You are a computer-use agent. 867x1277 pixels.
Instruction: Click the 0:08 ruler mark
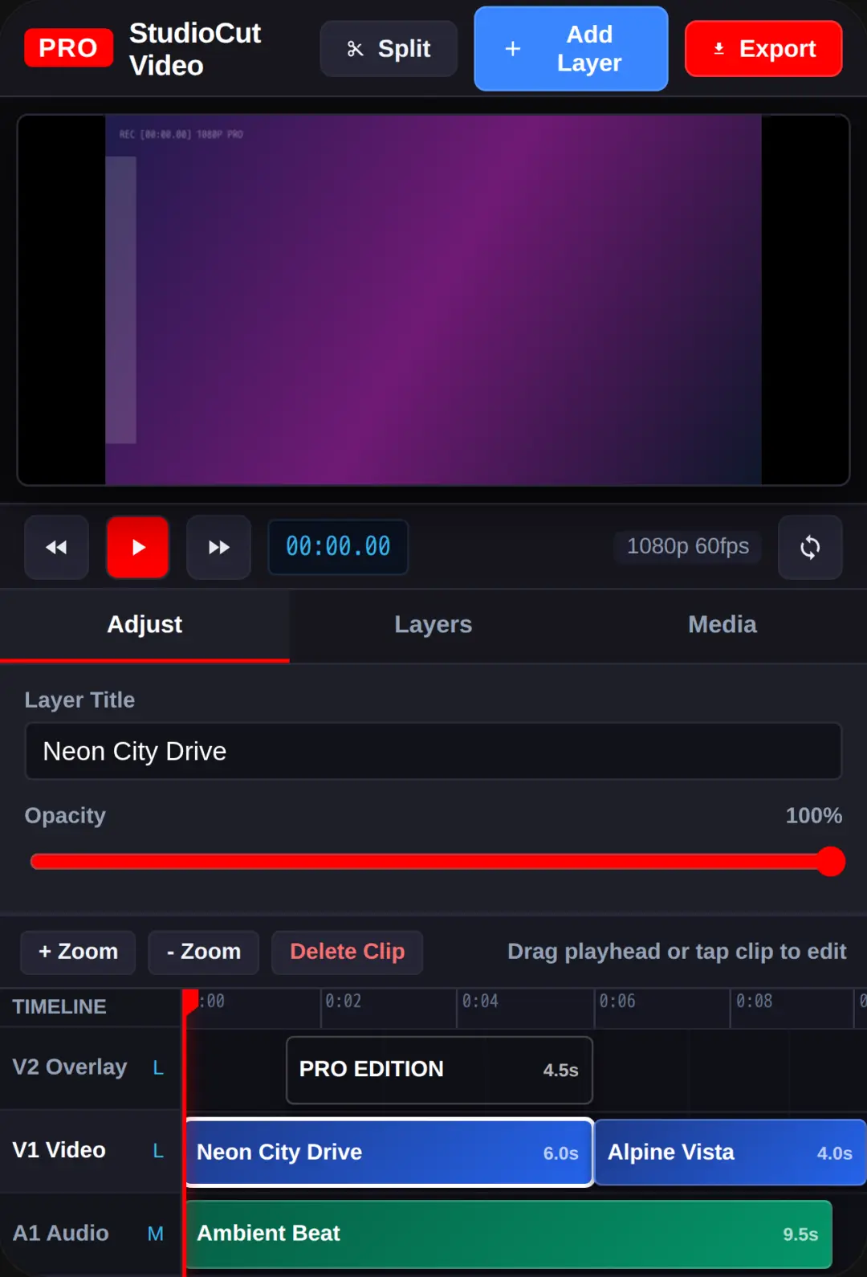point(755,1002)
